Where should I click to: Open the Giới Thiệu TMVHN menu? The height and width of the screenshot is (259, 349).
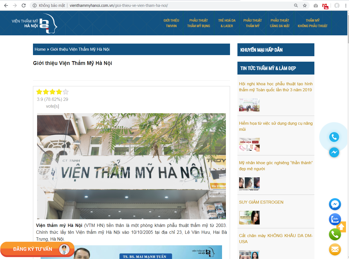point(171,23)
